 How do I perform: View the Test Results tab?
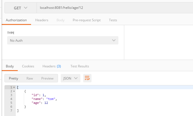coord(80,66)
